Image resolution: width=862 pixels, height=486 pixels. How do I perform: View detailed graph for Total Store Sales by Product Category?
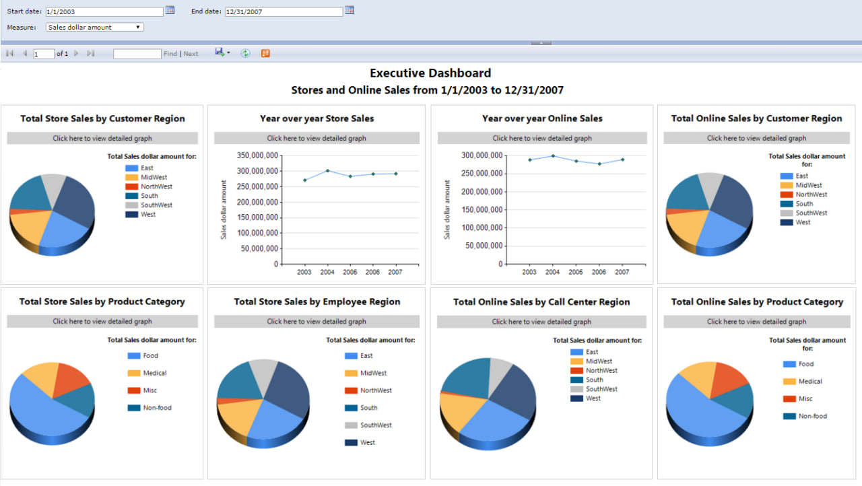102,321
